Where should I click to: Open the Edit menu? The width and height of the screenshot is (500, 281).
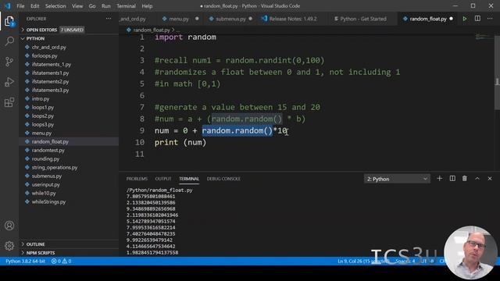[34, 6]
